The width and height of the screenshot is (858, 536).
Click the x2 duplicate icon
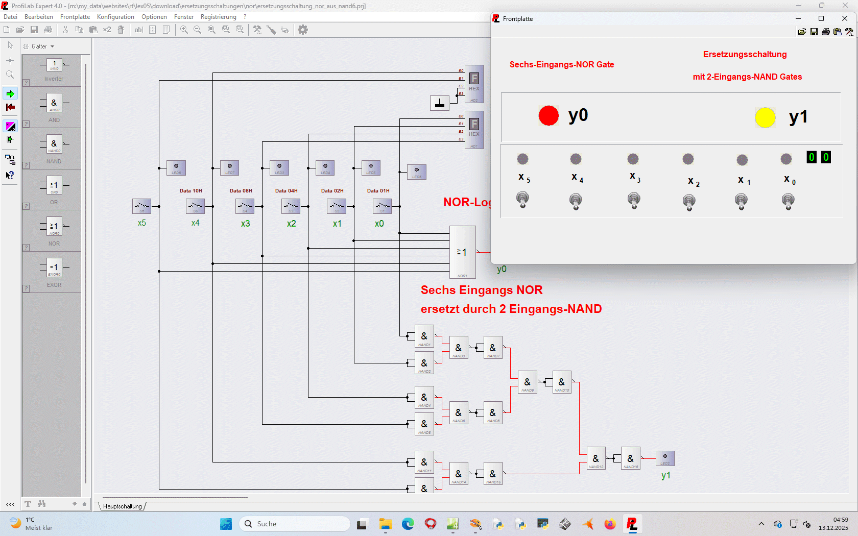coord(107,30)
